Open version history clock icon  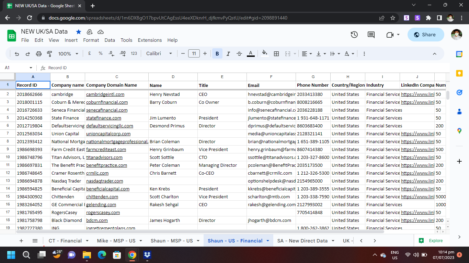[354, 35]
